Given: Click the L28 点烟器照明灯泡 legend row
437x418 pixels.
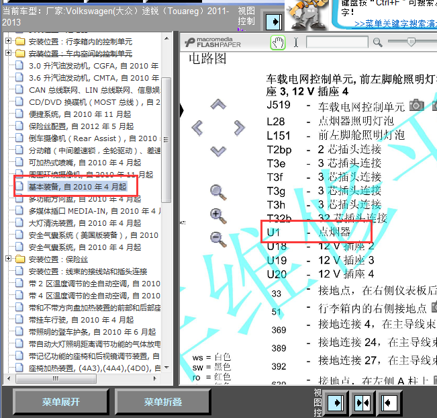Looking at the screenshot, I should [330, 121].
